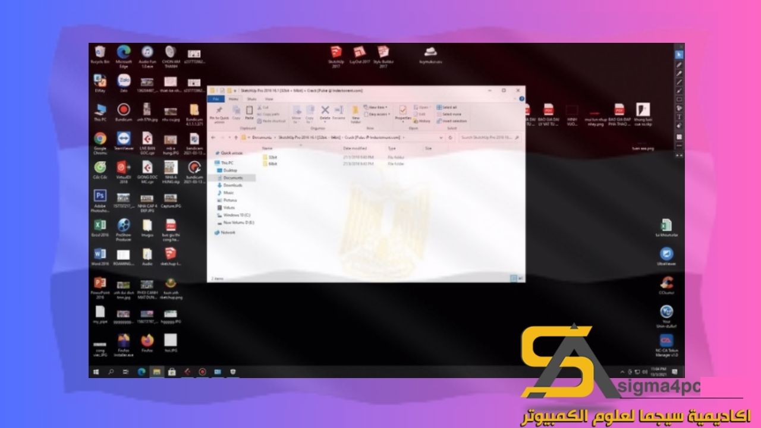Launch Google Chrome from the desktop
Image resolution: width=761 pixels, height=428 pixels.
(100, 142)
